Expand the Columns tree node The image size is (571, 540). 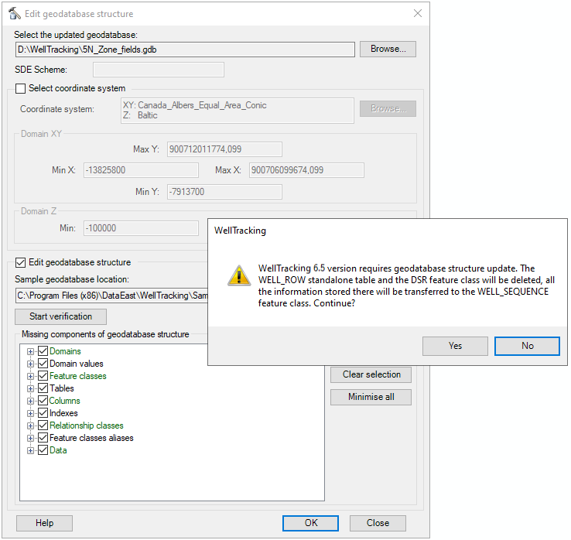tap(31, 402)
